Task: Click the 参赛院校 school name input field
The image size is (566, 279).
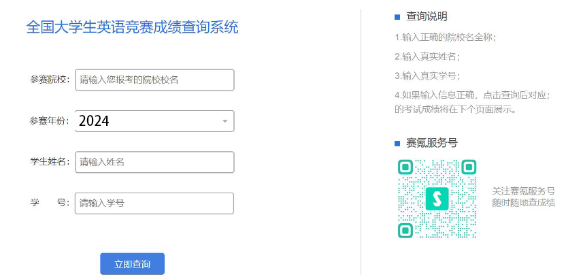Action: click(154, 80)
